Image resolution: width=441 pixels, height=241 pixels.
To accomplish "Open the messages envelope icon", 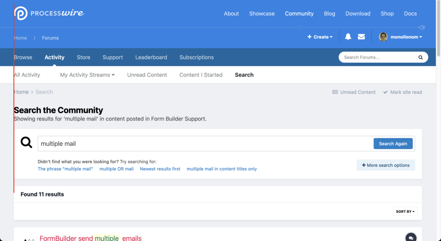I will coord(361,37).
